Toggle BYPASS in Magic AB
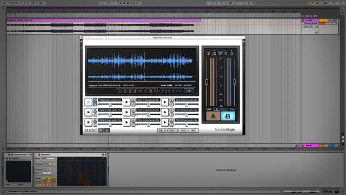 183,131
